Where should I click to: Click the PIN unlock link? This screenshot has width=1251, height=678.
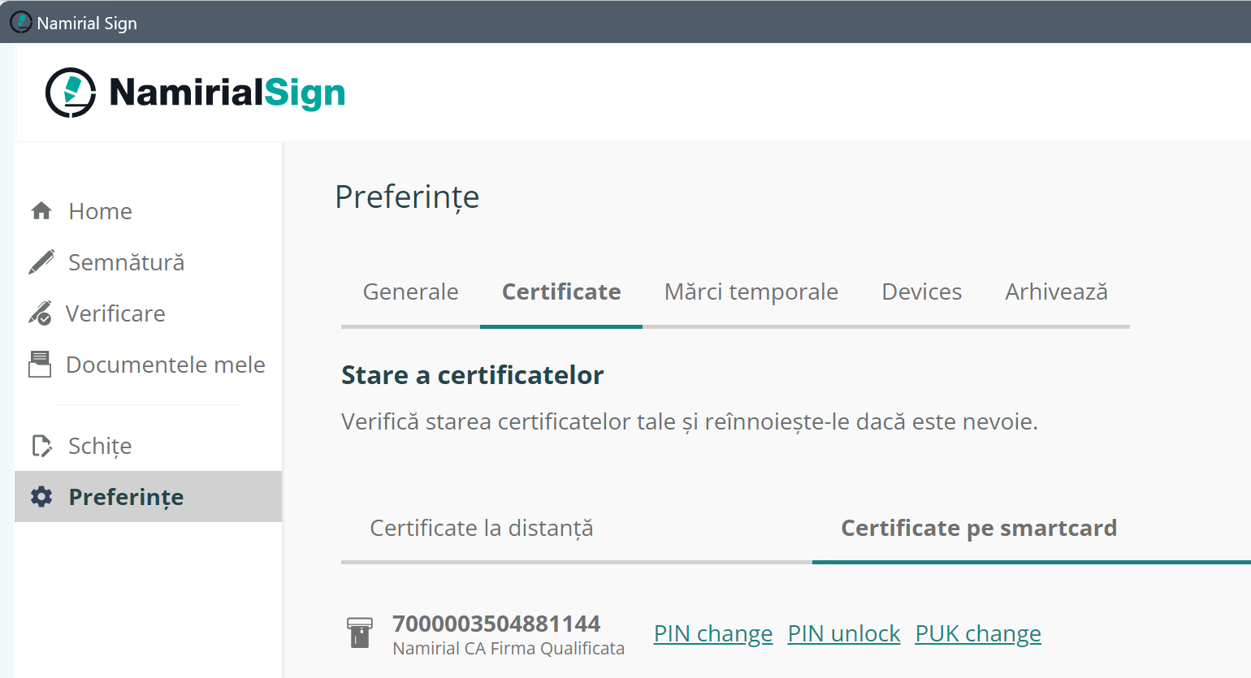[844, 633]
